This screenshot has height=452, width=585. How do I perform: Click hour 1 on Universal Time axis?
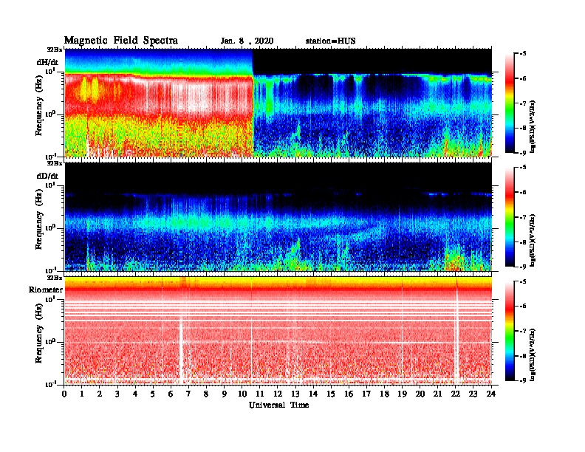point(82,394)
